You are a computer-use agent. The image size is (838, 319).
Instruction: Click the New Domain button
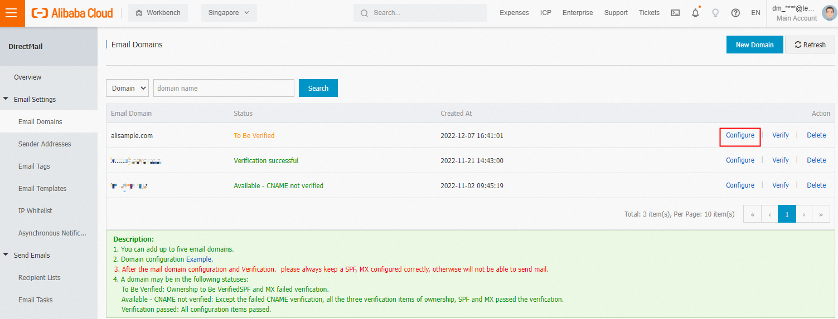754,45
